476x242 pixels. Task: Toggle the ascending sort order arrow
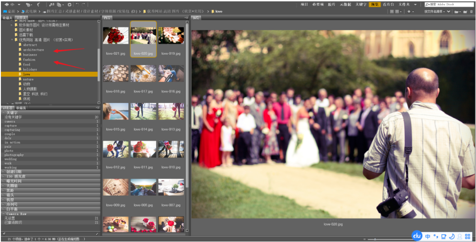448,11
